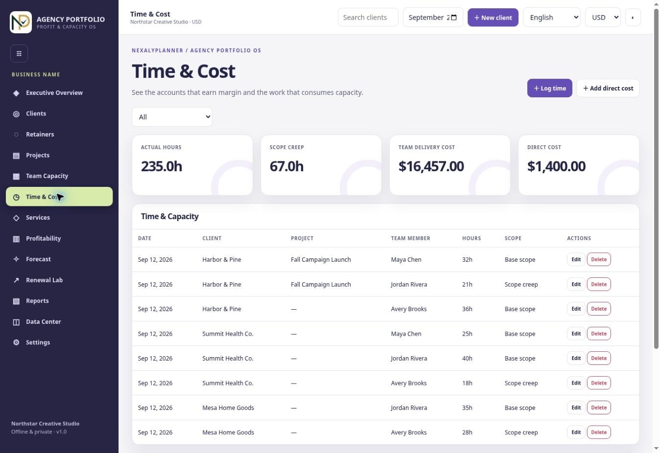Click the Renewal Lab arrow icon

coord(16,280)
